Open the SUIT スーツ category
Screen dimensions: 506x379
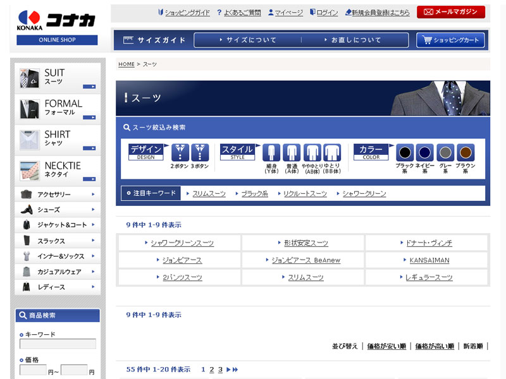(x=58, y=78)
